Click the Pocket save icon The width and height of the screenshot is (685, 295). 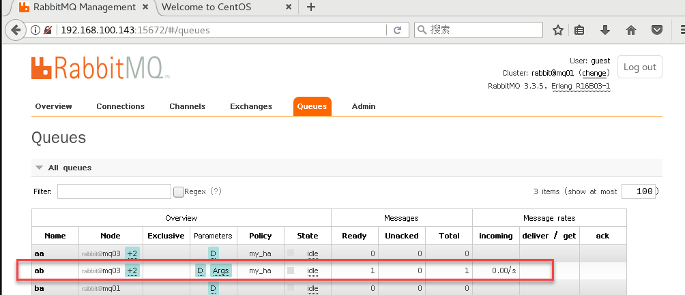point(656,30)
